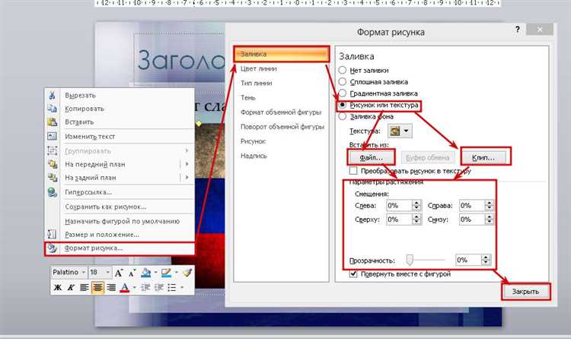Click the Прозрачность percentage input field
Image resolution: width=571 pixels, height=341 pixels.
point(468,260)
